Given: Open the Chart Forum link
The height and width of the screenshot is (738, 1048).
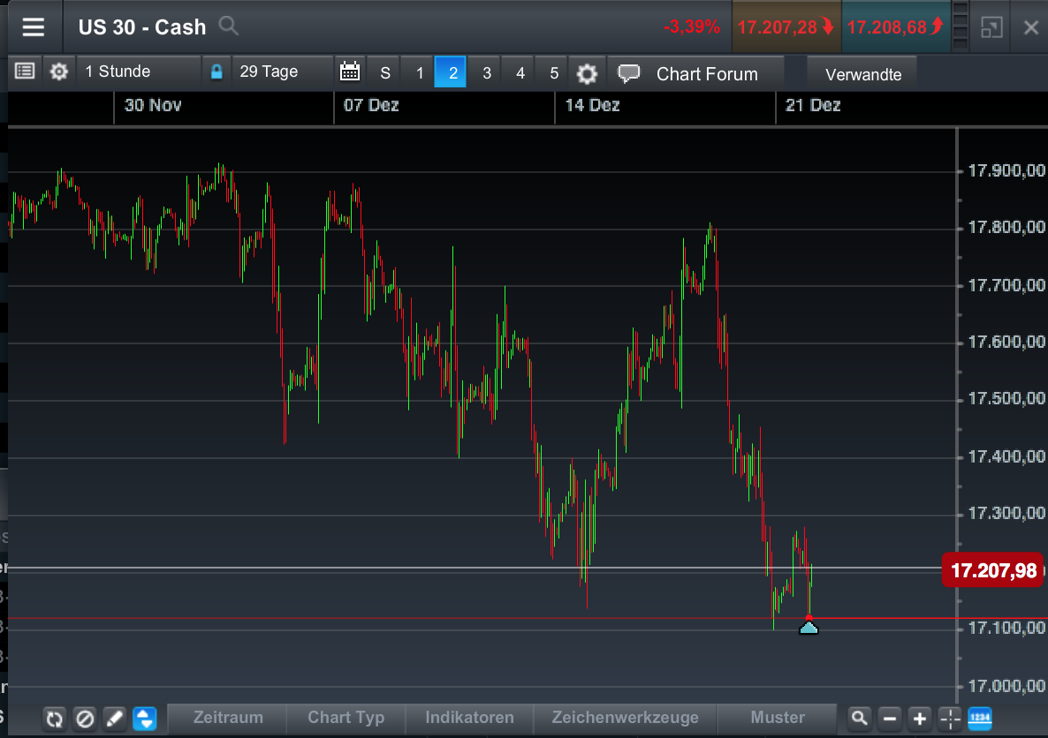Looking at the screenshot, I should coord(707,74).
